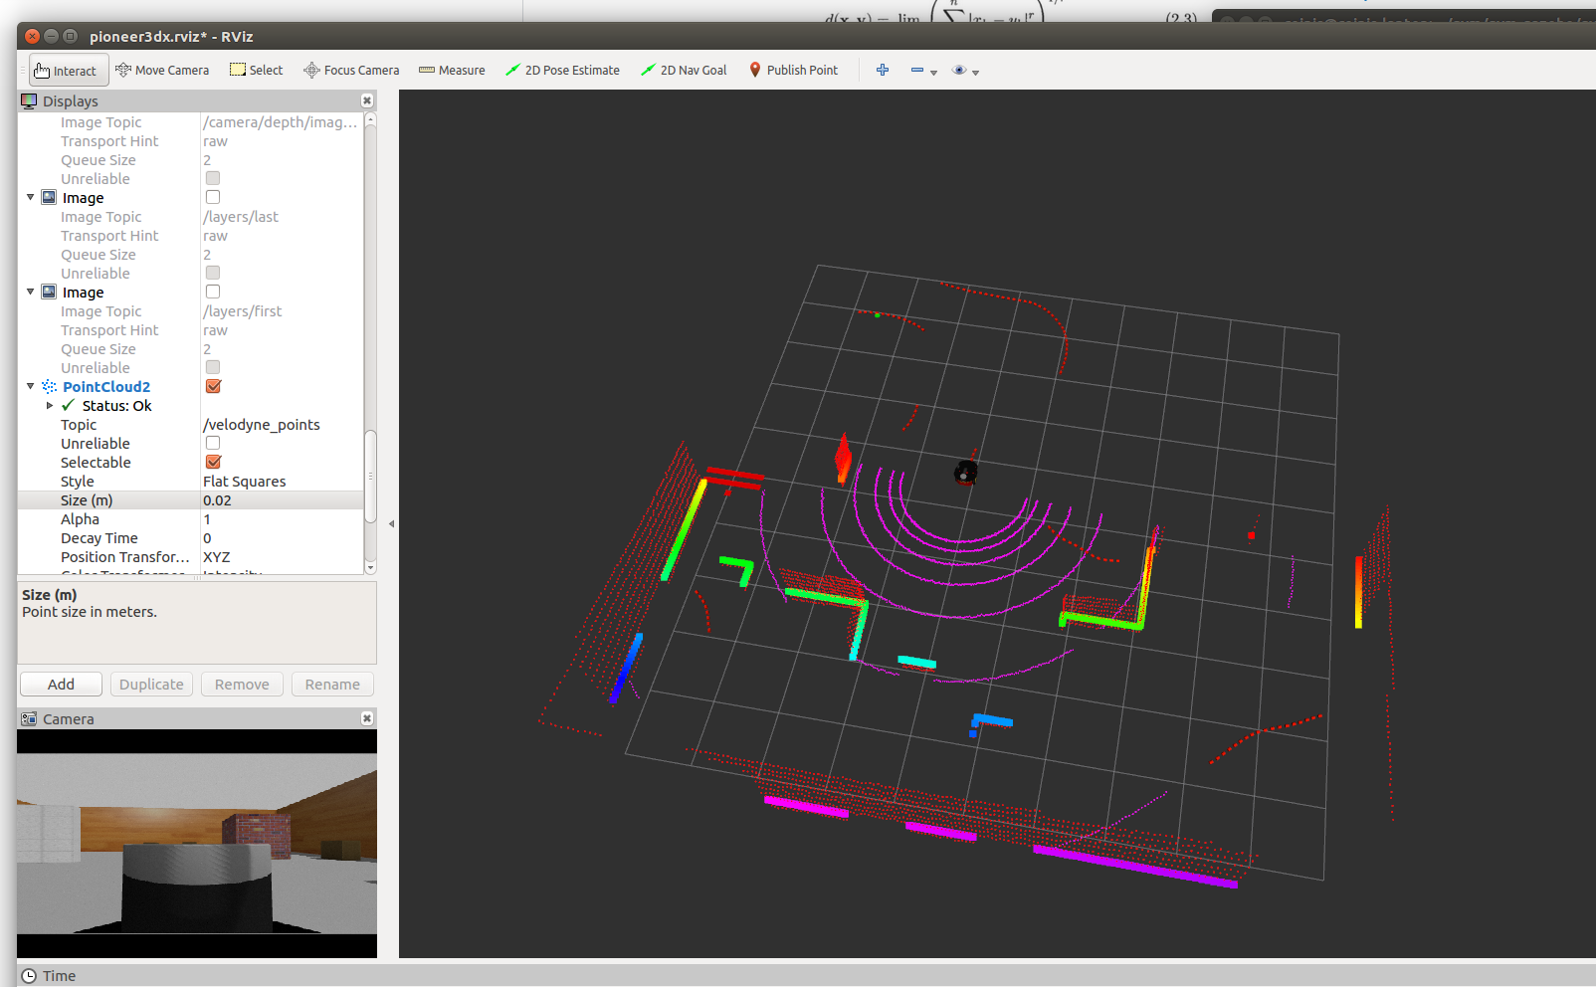1596x987 pixels.
Task: Collapse the PointCloud2 display tree
Action: click(x=31, y=387)
